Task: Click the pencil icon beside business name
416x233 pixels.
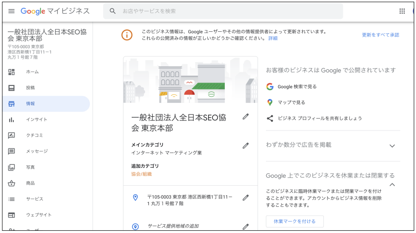Action: click(246, 117)
